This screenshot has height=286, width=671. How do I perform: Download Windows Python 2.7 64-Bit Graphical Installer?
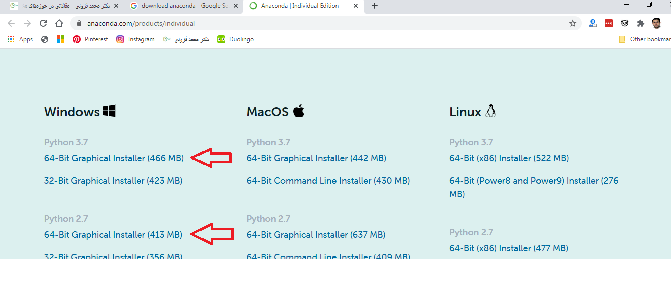[x=113, y=235]
